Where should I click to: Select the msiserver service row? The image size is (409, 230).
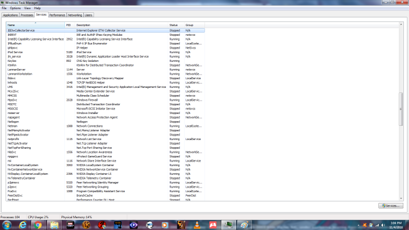[x=105, y=113]
